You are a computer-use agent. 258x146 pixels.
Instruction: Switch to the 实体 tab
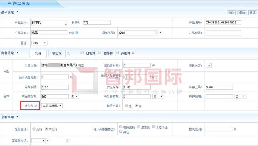click(x=38, y=53)
